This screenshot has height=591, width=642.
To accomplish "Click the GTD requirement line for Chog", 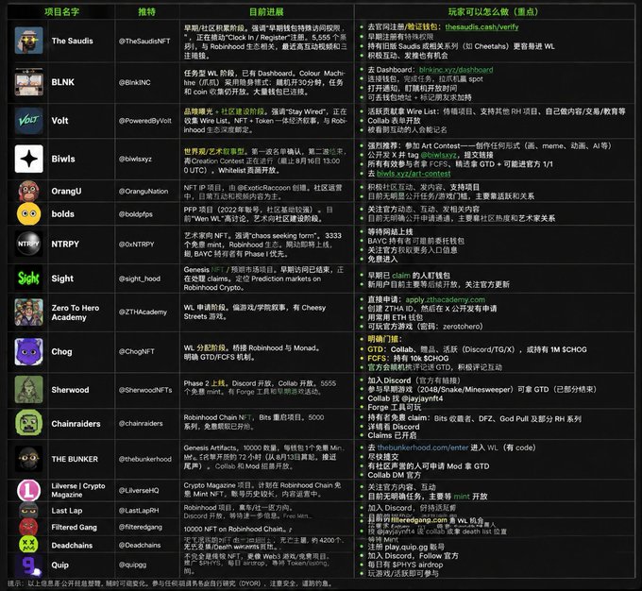I will (x=477, y=349).
